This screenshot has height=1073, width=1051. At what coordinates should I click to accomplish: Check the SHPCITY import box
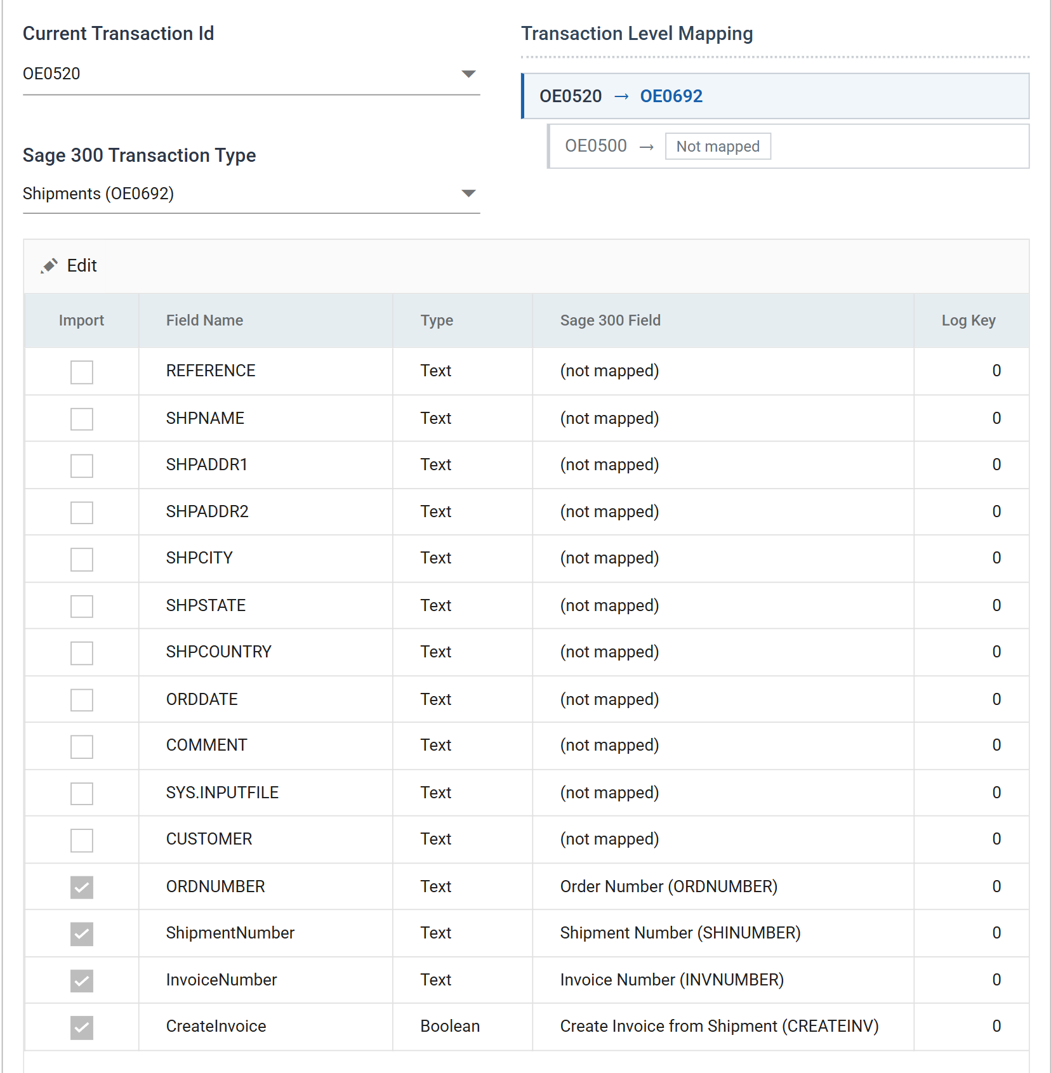82,560
